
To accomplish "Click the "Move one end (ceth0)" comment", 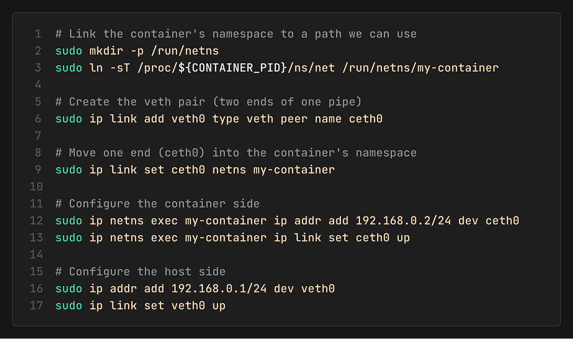I will [236, 153].
